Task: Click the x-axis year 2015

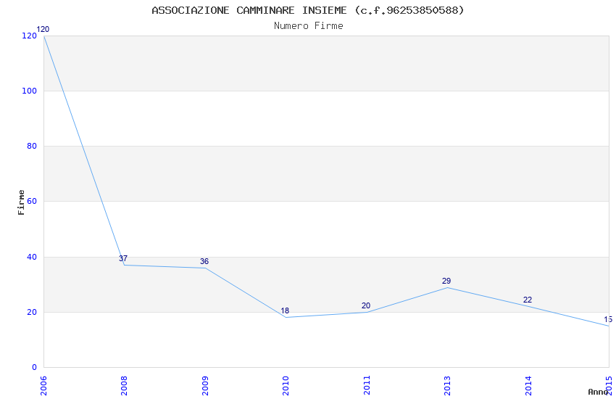Action: 609,386
